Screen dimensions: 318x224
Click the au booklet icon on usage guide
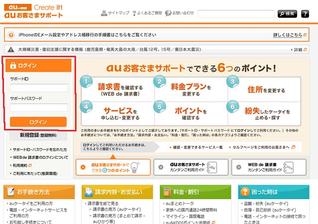click(x=212, y=167)
